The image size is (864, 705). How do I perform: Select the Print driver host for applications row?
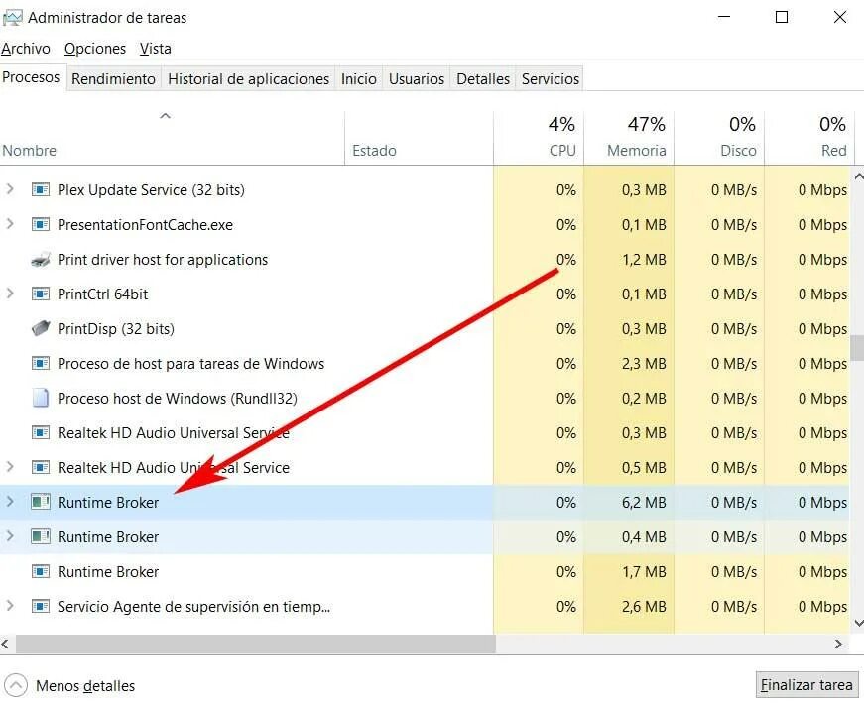click(x=425, y=260)
